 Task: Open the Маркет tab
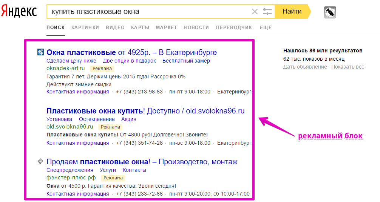166,28
